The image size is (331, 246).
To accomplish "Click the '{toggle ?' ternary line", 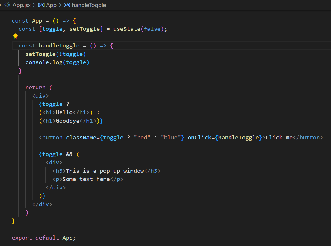I will click(54, 104).
